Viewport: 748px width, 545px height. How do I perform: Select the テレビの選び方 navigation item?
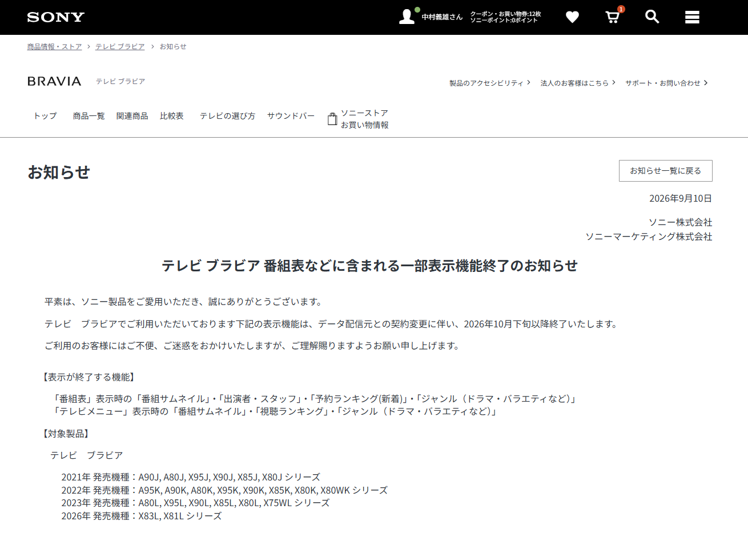[x=227, y=116]
